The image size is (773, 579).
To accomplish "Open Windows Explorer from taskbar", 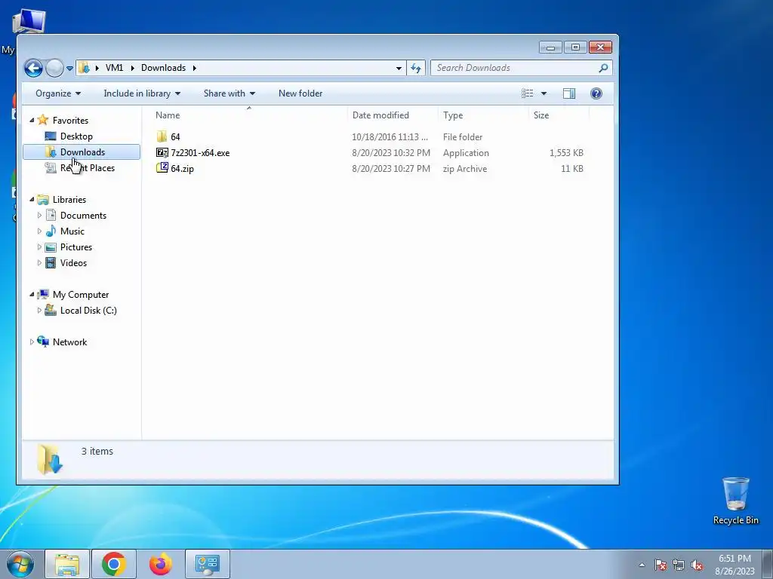I will (x=67, y=564).
